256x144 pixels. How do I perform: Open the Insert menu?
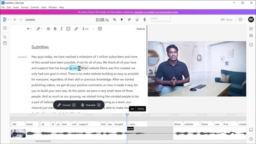pos(16,7)
